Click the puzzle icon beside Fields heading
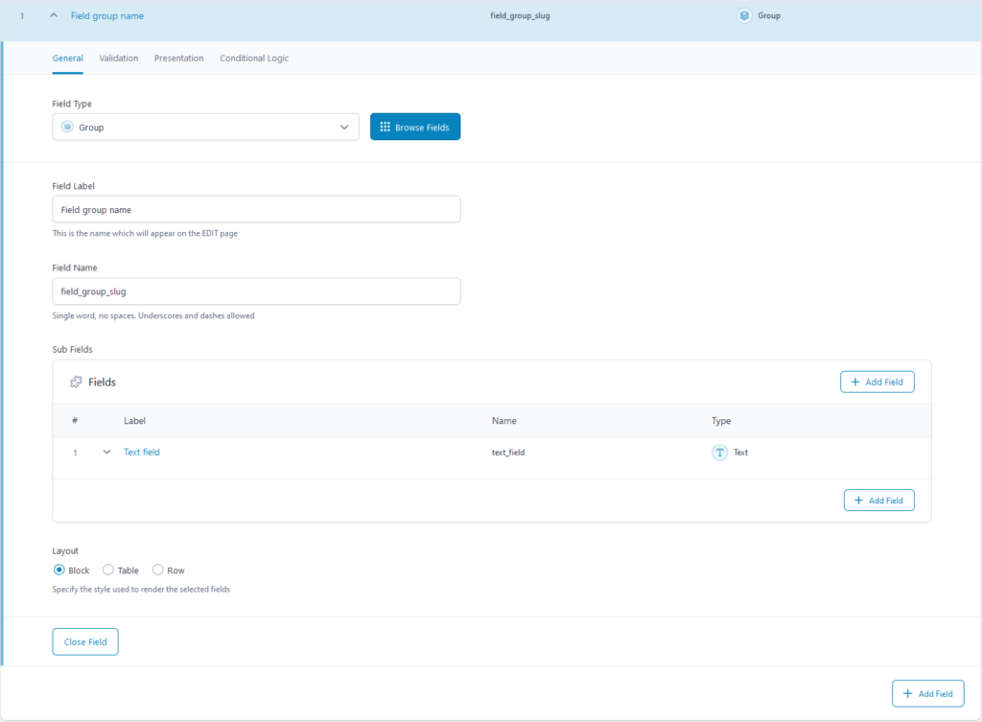The image size is (982, 722). 76,382
